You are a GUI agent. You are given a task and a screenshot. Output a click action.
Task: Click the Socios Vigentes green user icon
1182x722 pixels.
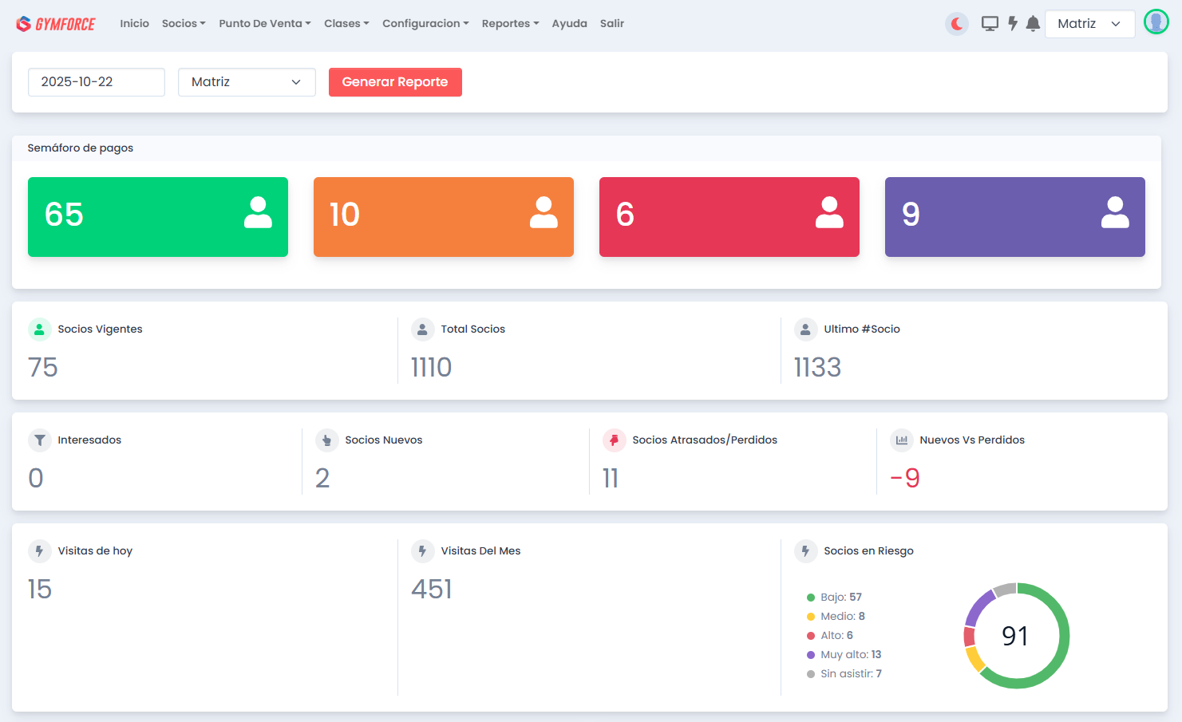point(39,329)
